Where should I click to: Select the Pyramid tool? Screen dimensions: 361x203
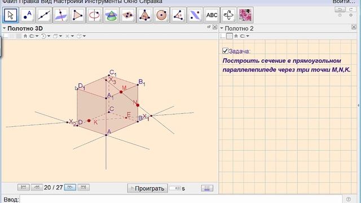(x=144, y=15)
